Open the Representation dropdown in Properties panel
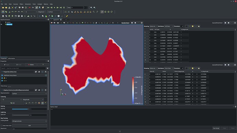 29,94
